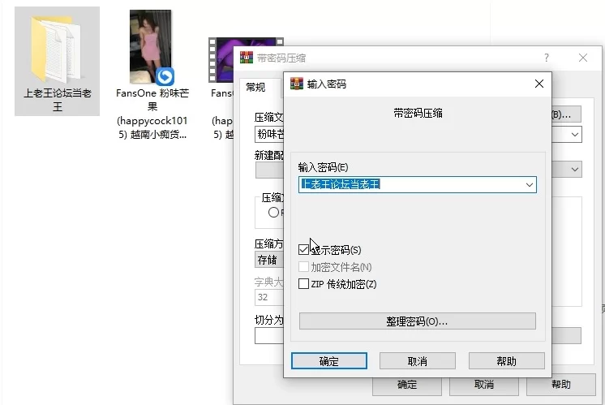Screen dimensions: 605x405
Task: Expand the 输入密码 combo box dropdown arrow
Action: point(529,184)
